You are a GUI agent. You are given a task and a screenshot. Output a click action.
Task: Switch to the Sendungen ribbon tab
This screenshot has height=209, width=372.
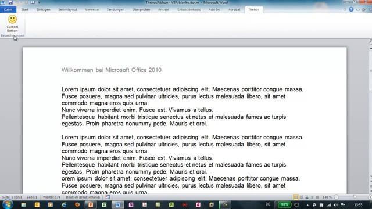coord(116,10)
